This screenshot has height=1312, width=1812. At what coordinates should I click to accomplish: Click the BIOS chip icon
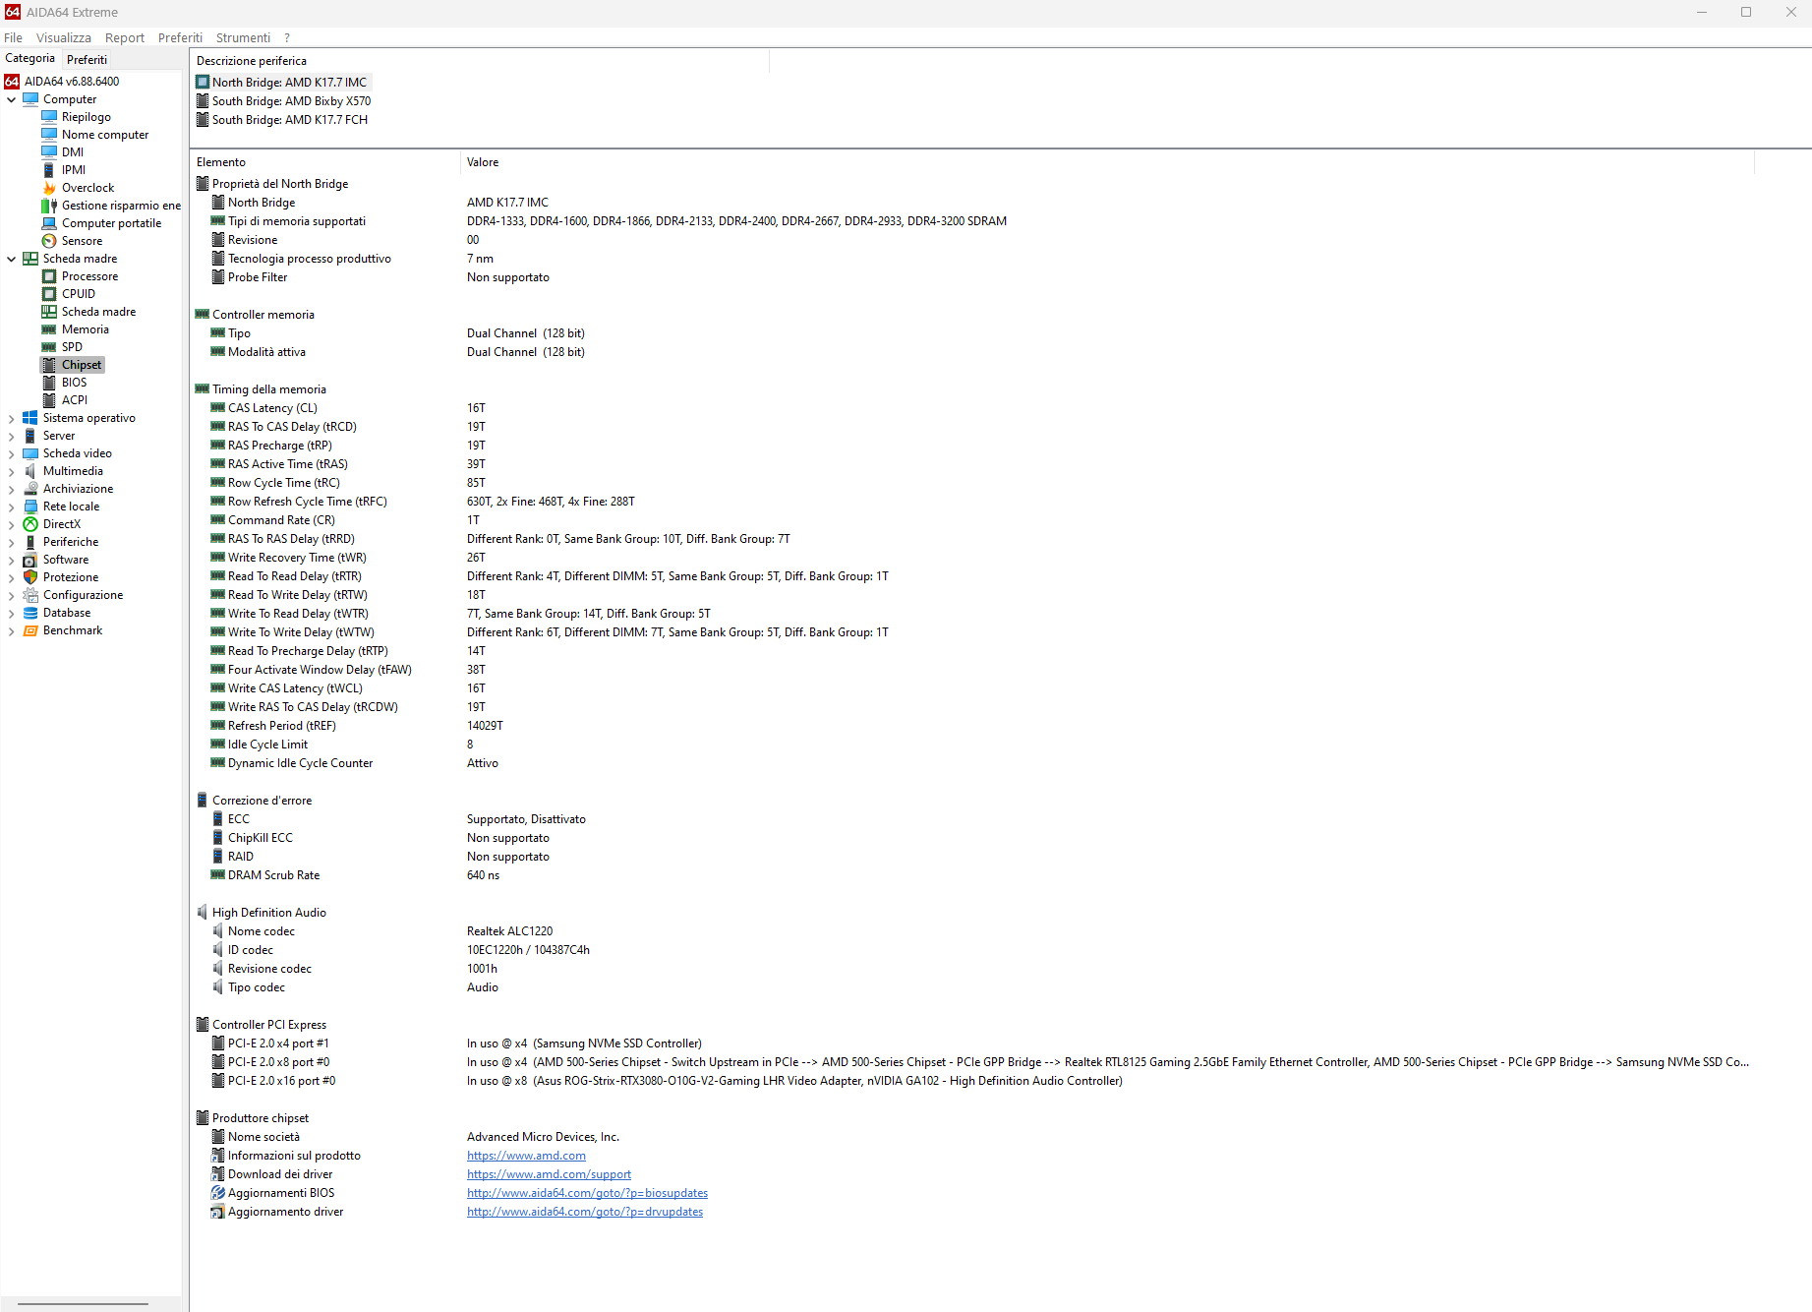[x=49, y=383]
